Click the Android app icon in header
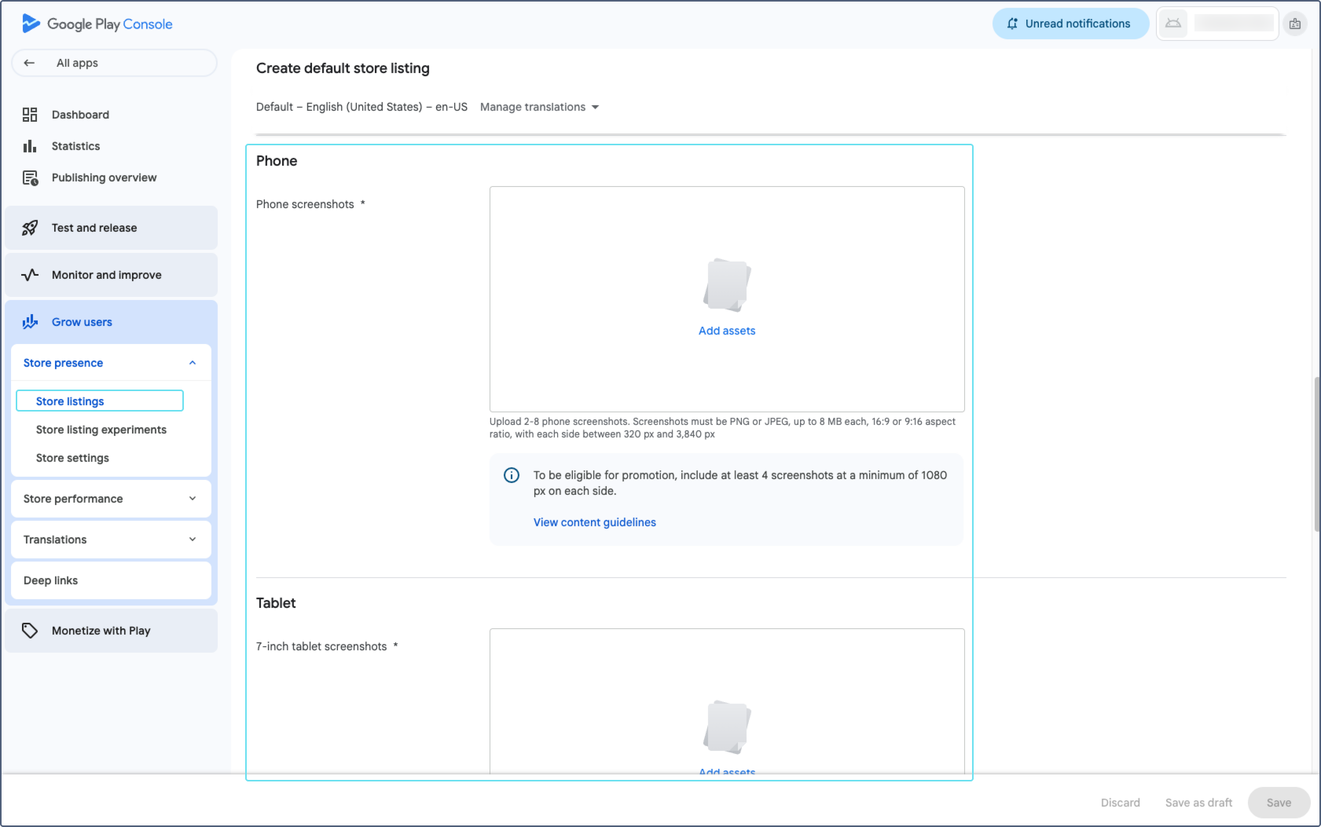The height and width of the screenshot is (827, 1321). [1173, 24]
